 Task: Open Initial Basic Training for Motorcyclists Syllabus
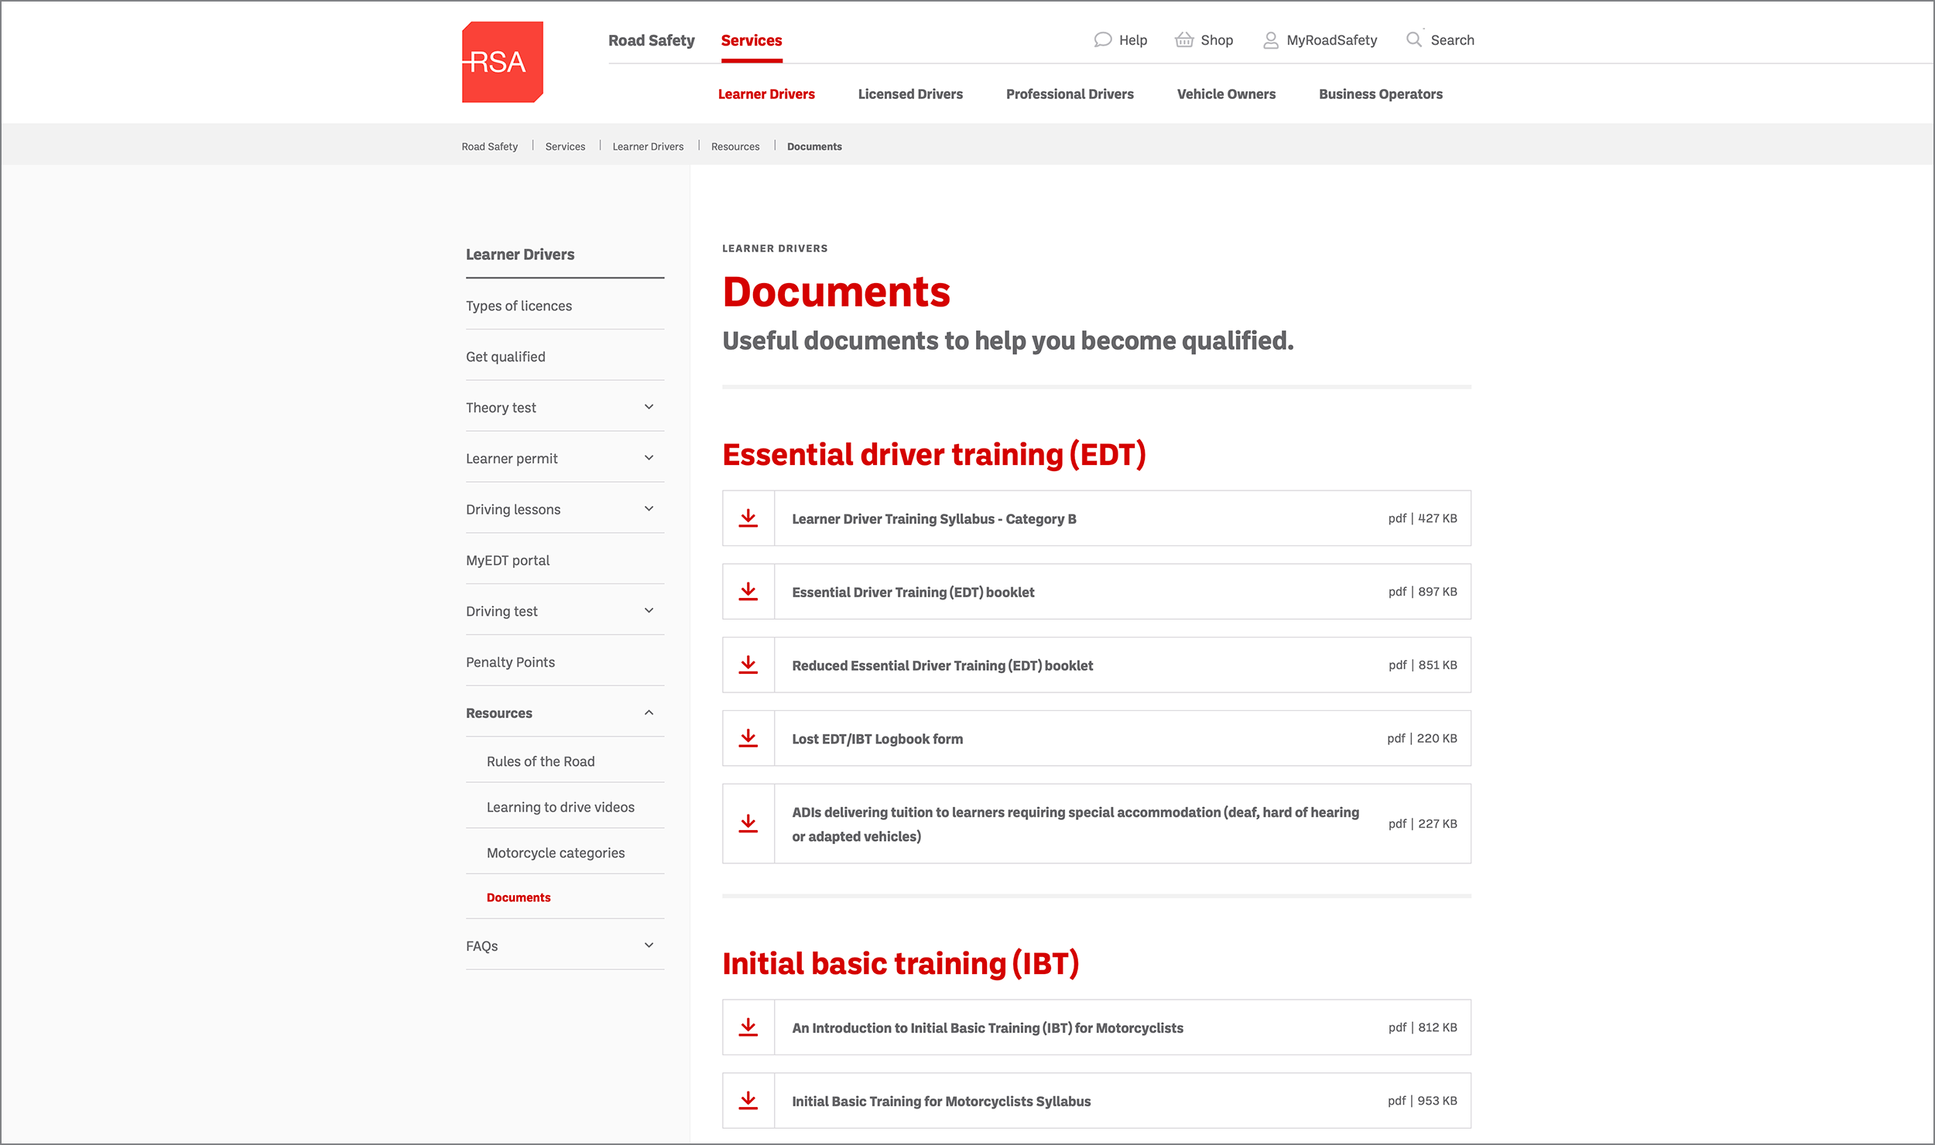click(941, 1101)
